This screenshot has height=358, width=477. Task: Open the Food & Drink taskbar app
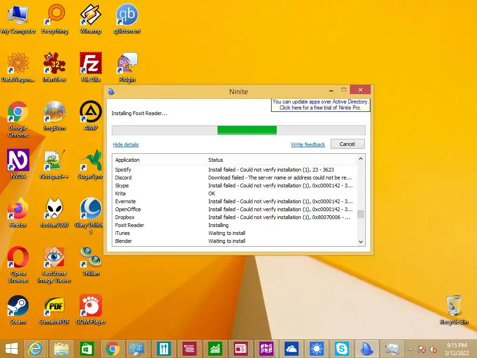click(164, 349)
